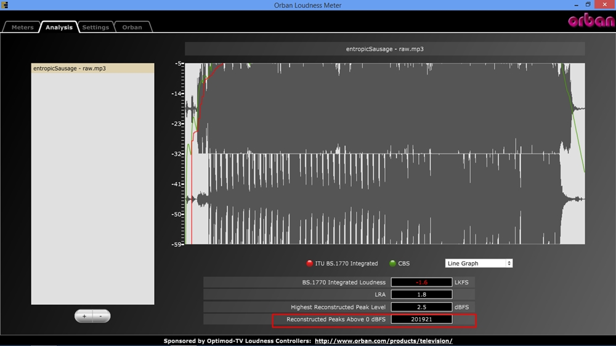Click the file name header above the graph
Viewport: 616px width, 346px height.
click(x=384, y=49)
